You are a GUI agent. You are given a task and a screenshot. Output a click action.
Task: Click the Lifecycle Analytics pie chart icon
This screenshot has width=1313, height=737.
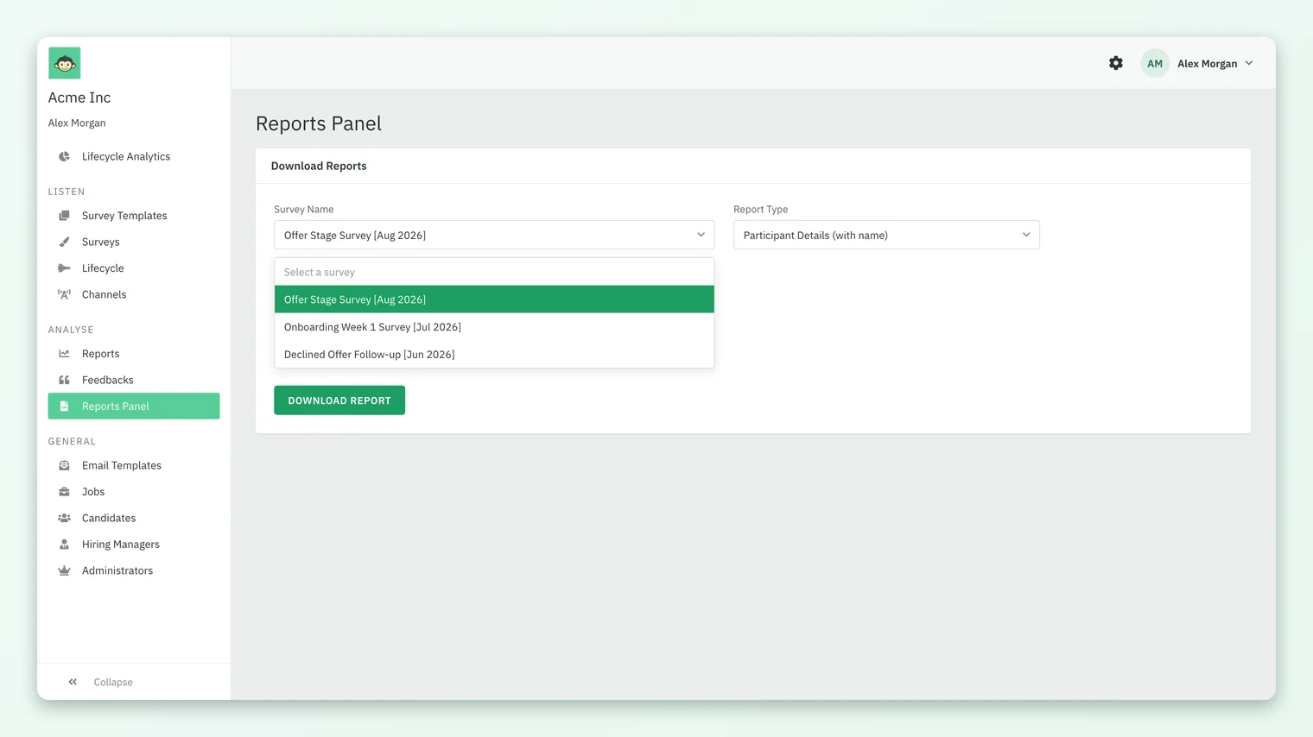tap(64, 156)
